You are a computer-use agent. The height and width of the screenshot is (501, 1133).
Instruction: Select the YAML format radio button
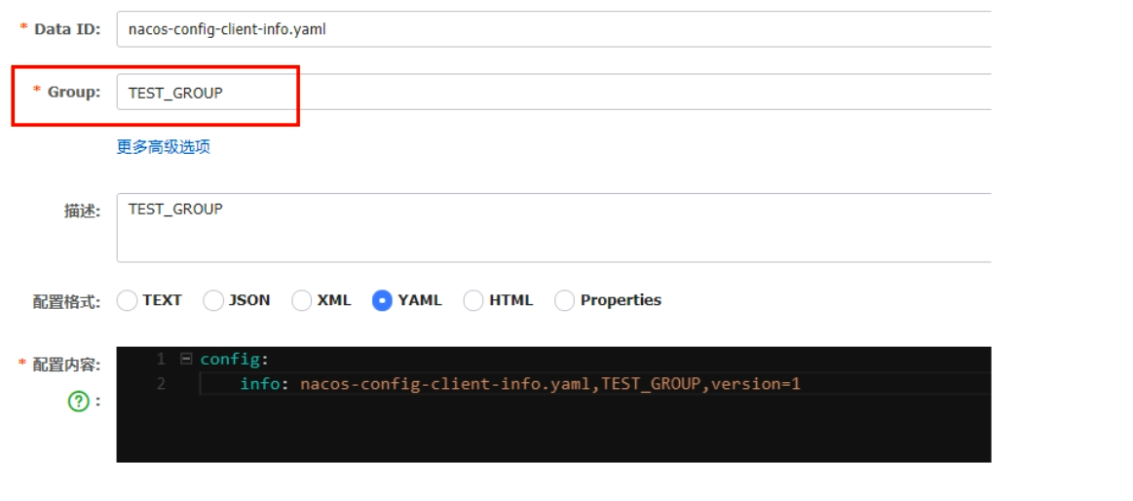pos(382,300)
